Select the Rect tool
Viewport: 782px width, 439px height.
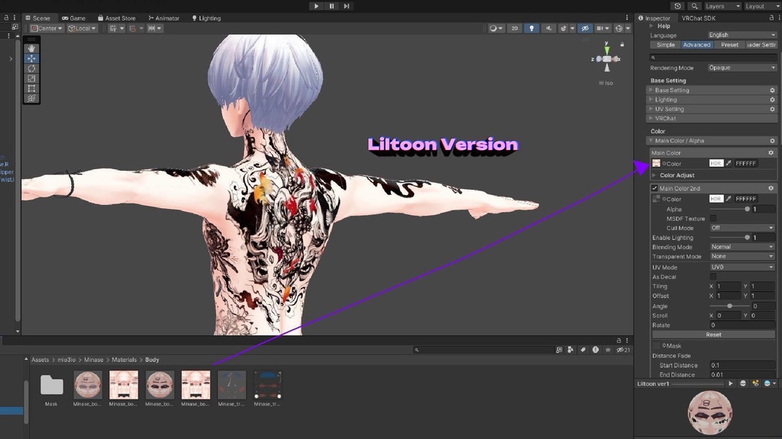tap(31, 88)
